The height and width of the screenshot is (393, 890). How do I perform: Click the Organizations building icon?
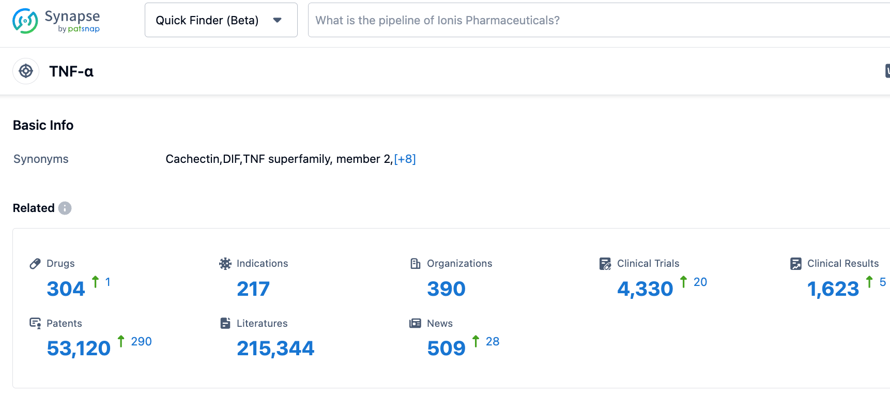click(416, 264)
